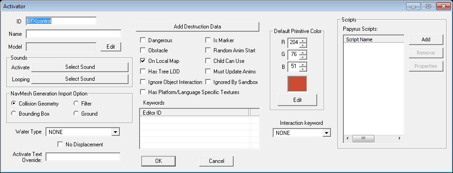Screen dimensions: 453x173
Task: Confirm the dialog with OK
Action: click(x=158, y=161)
